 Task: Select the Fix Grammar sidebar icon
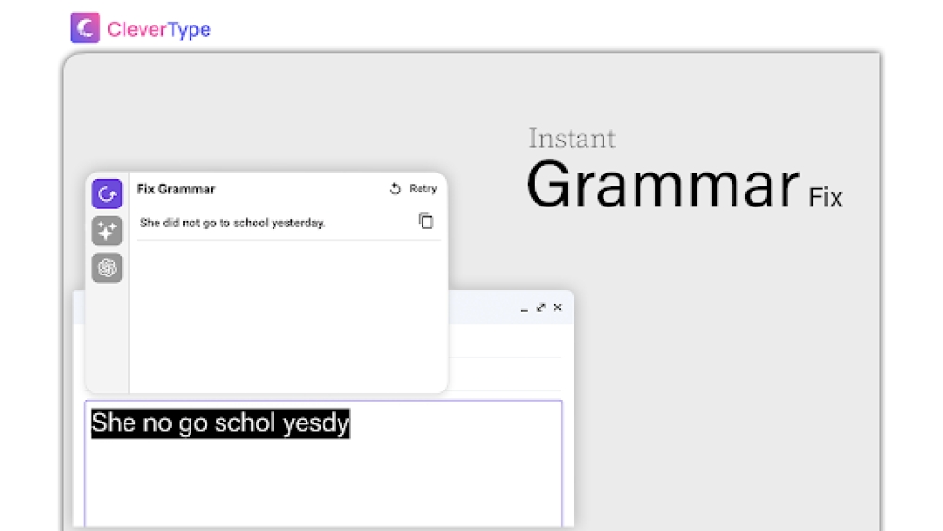pyautogui.click(x=108, y=193)
